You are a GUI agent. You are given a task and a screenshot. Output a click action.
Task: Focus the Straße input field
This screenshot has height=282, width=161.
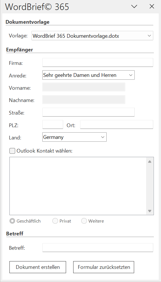click(88, 112)
